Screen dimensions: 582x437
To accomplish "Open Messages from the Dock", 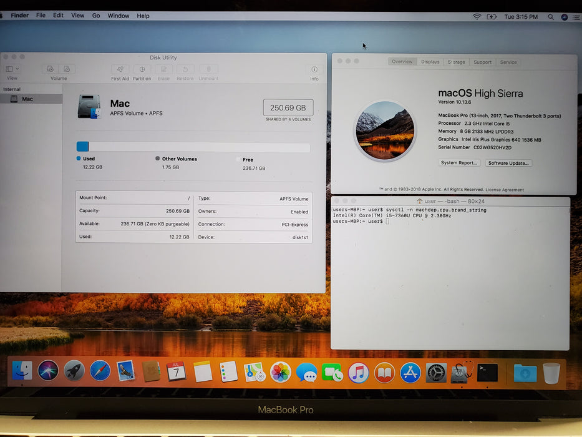I will pos(306,373).
